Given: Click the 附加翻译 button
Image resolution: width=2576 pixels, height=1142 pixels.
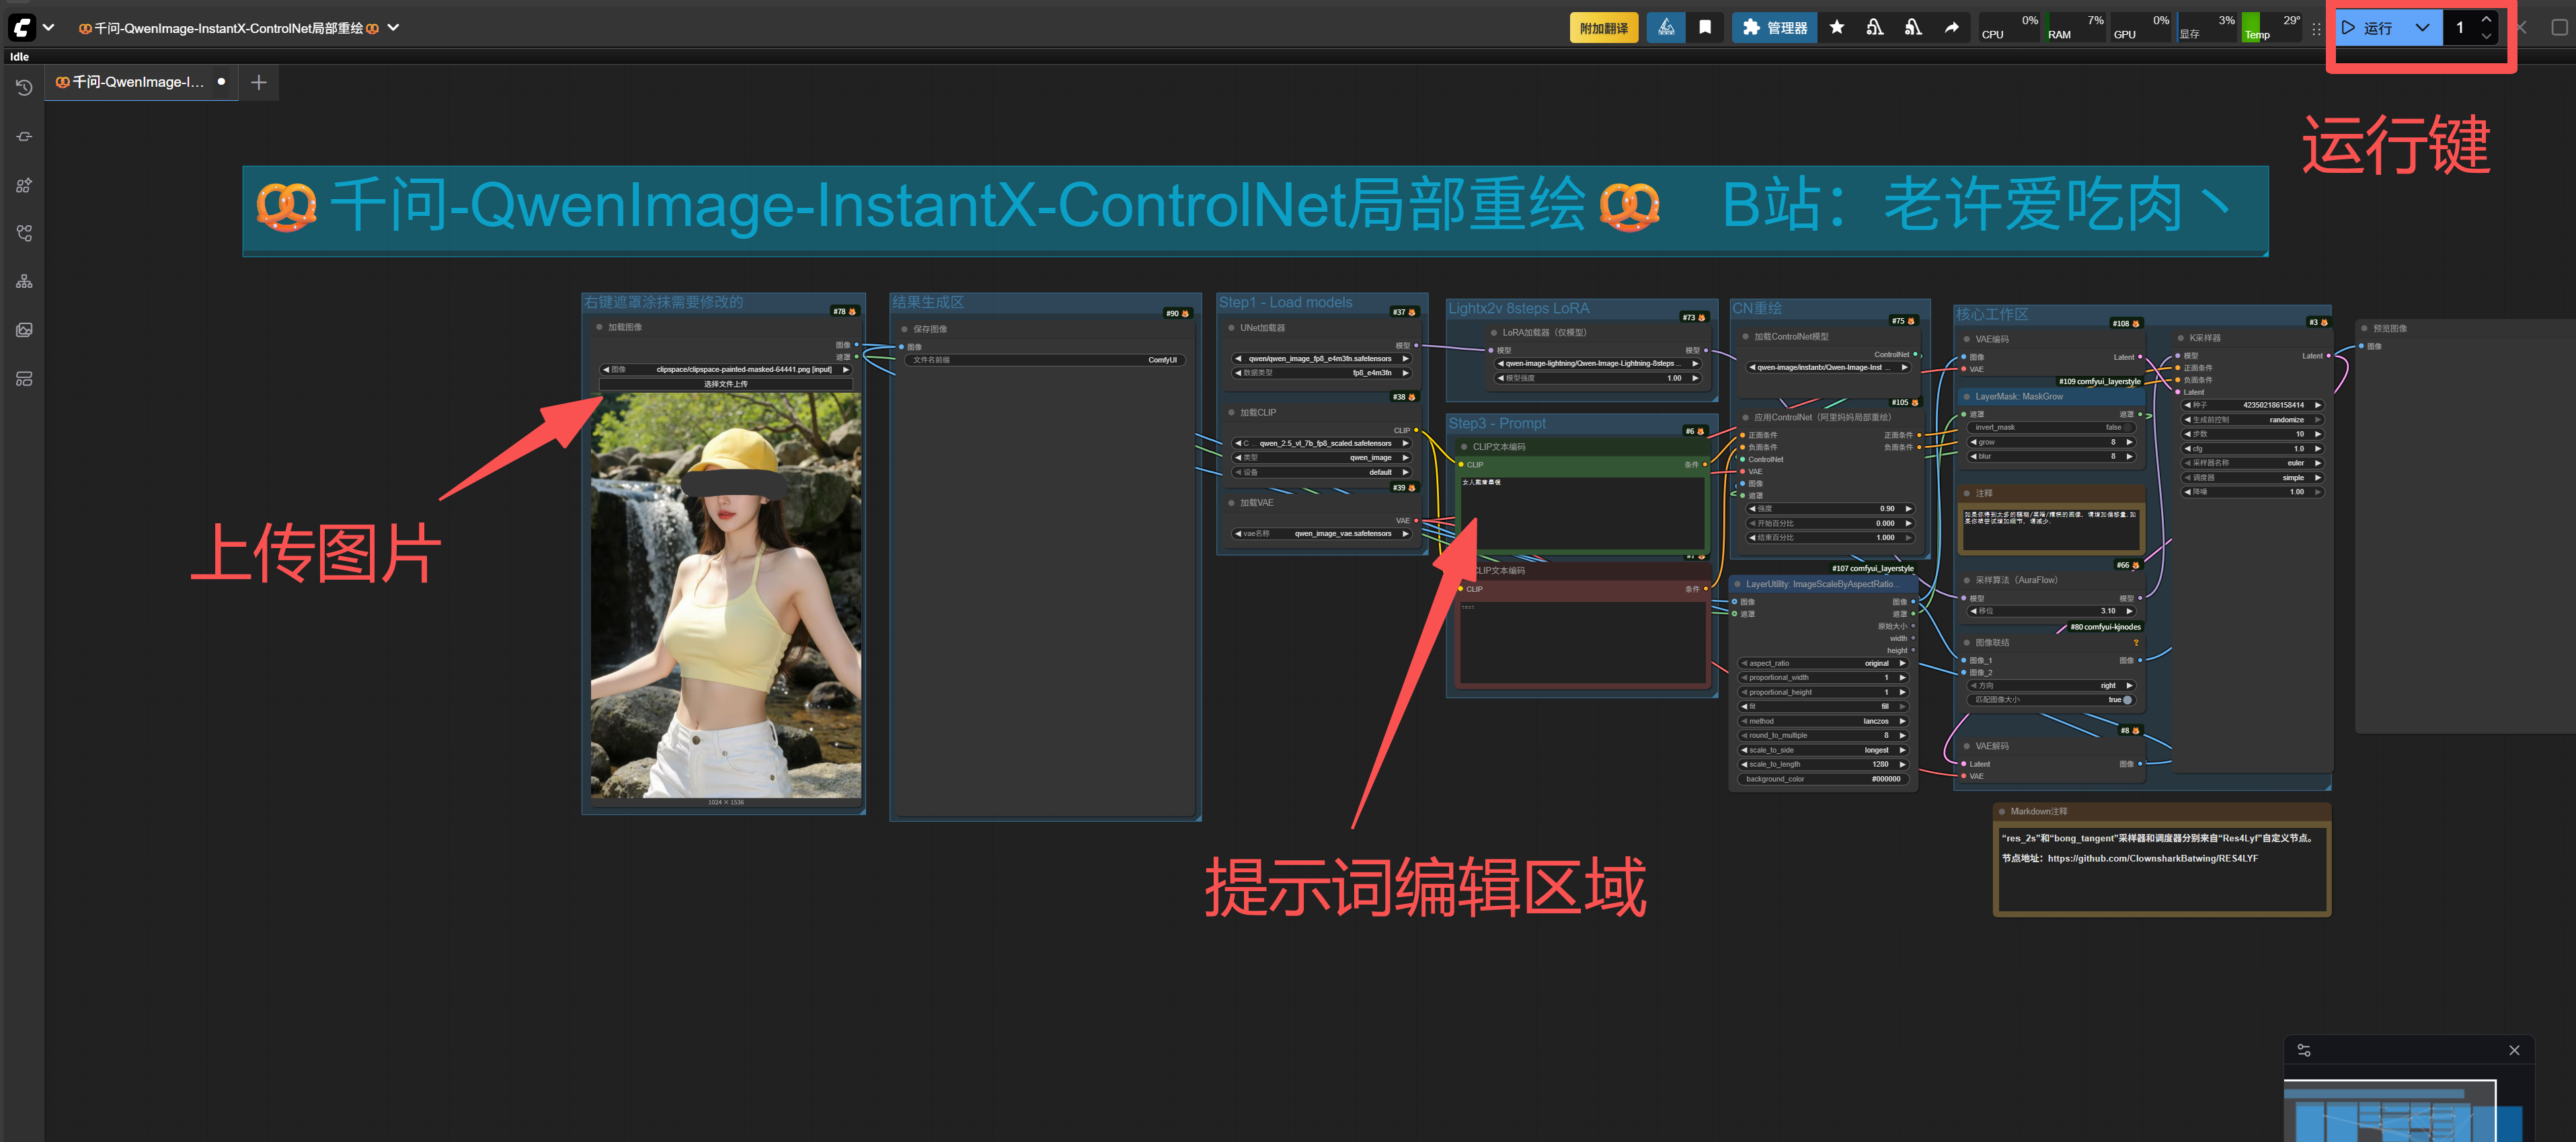Looking at the screenshot, I should point(1603,28).
